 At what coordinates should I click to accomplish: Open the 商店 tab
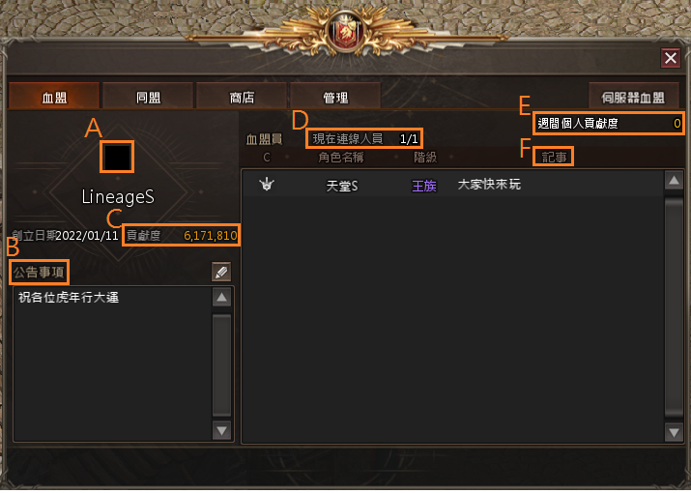(242, 97)
